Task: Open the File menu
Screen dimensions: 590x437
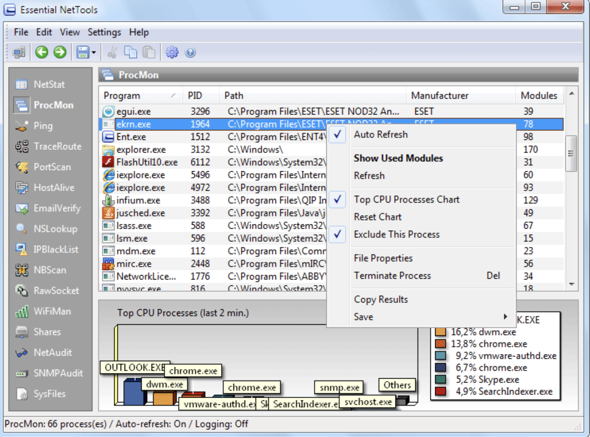Action: (21, 32)
